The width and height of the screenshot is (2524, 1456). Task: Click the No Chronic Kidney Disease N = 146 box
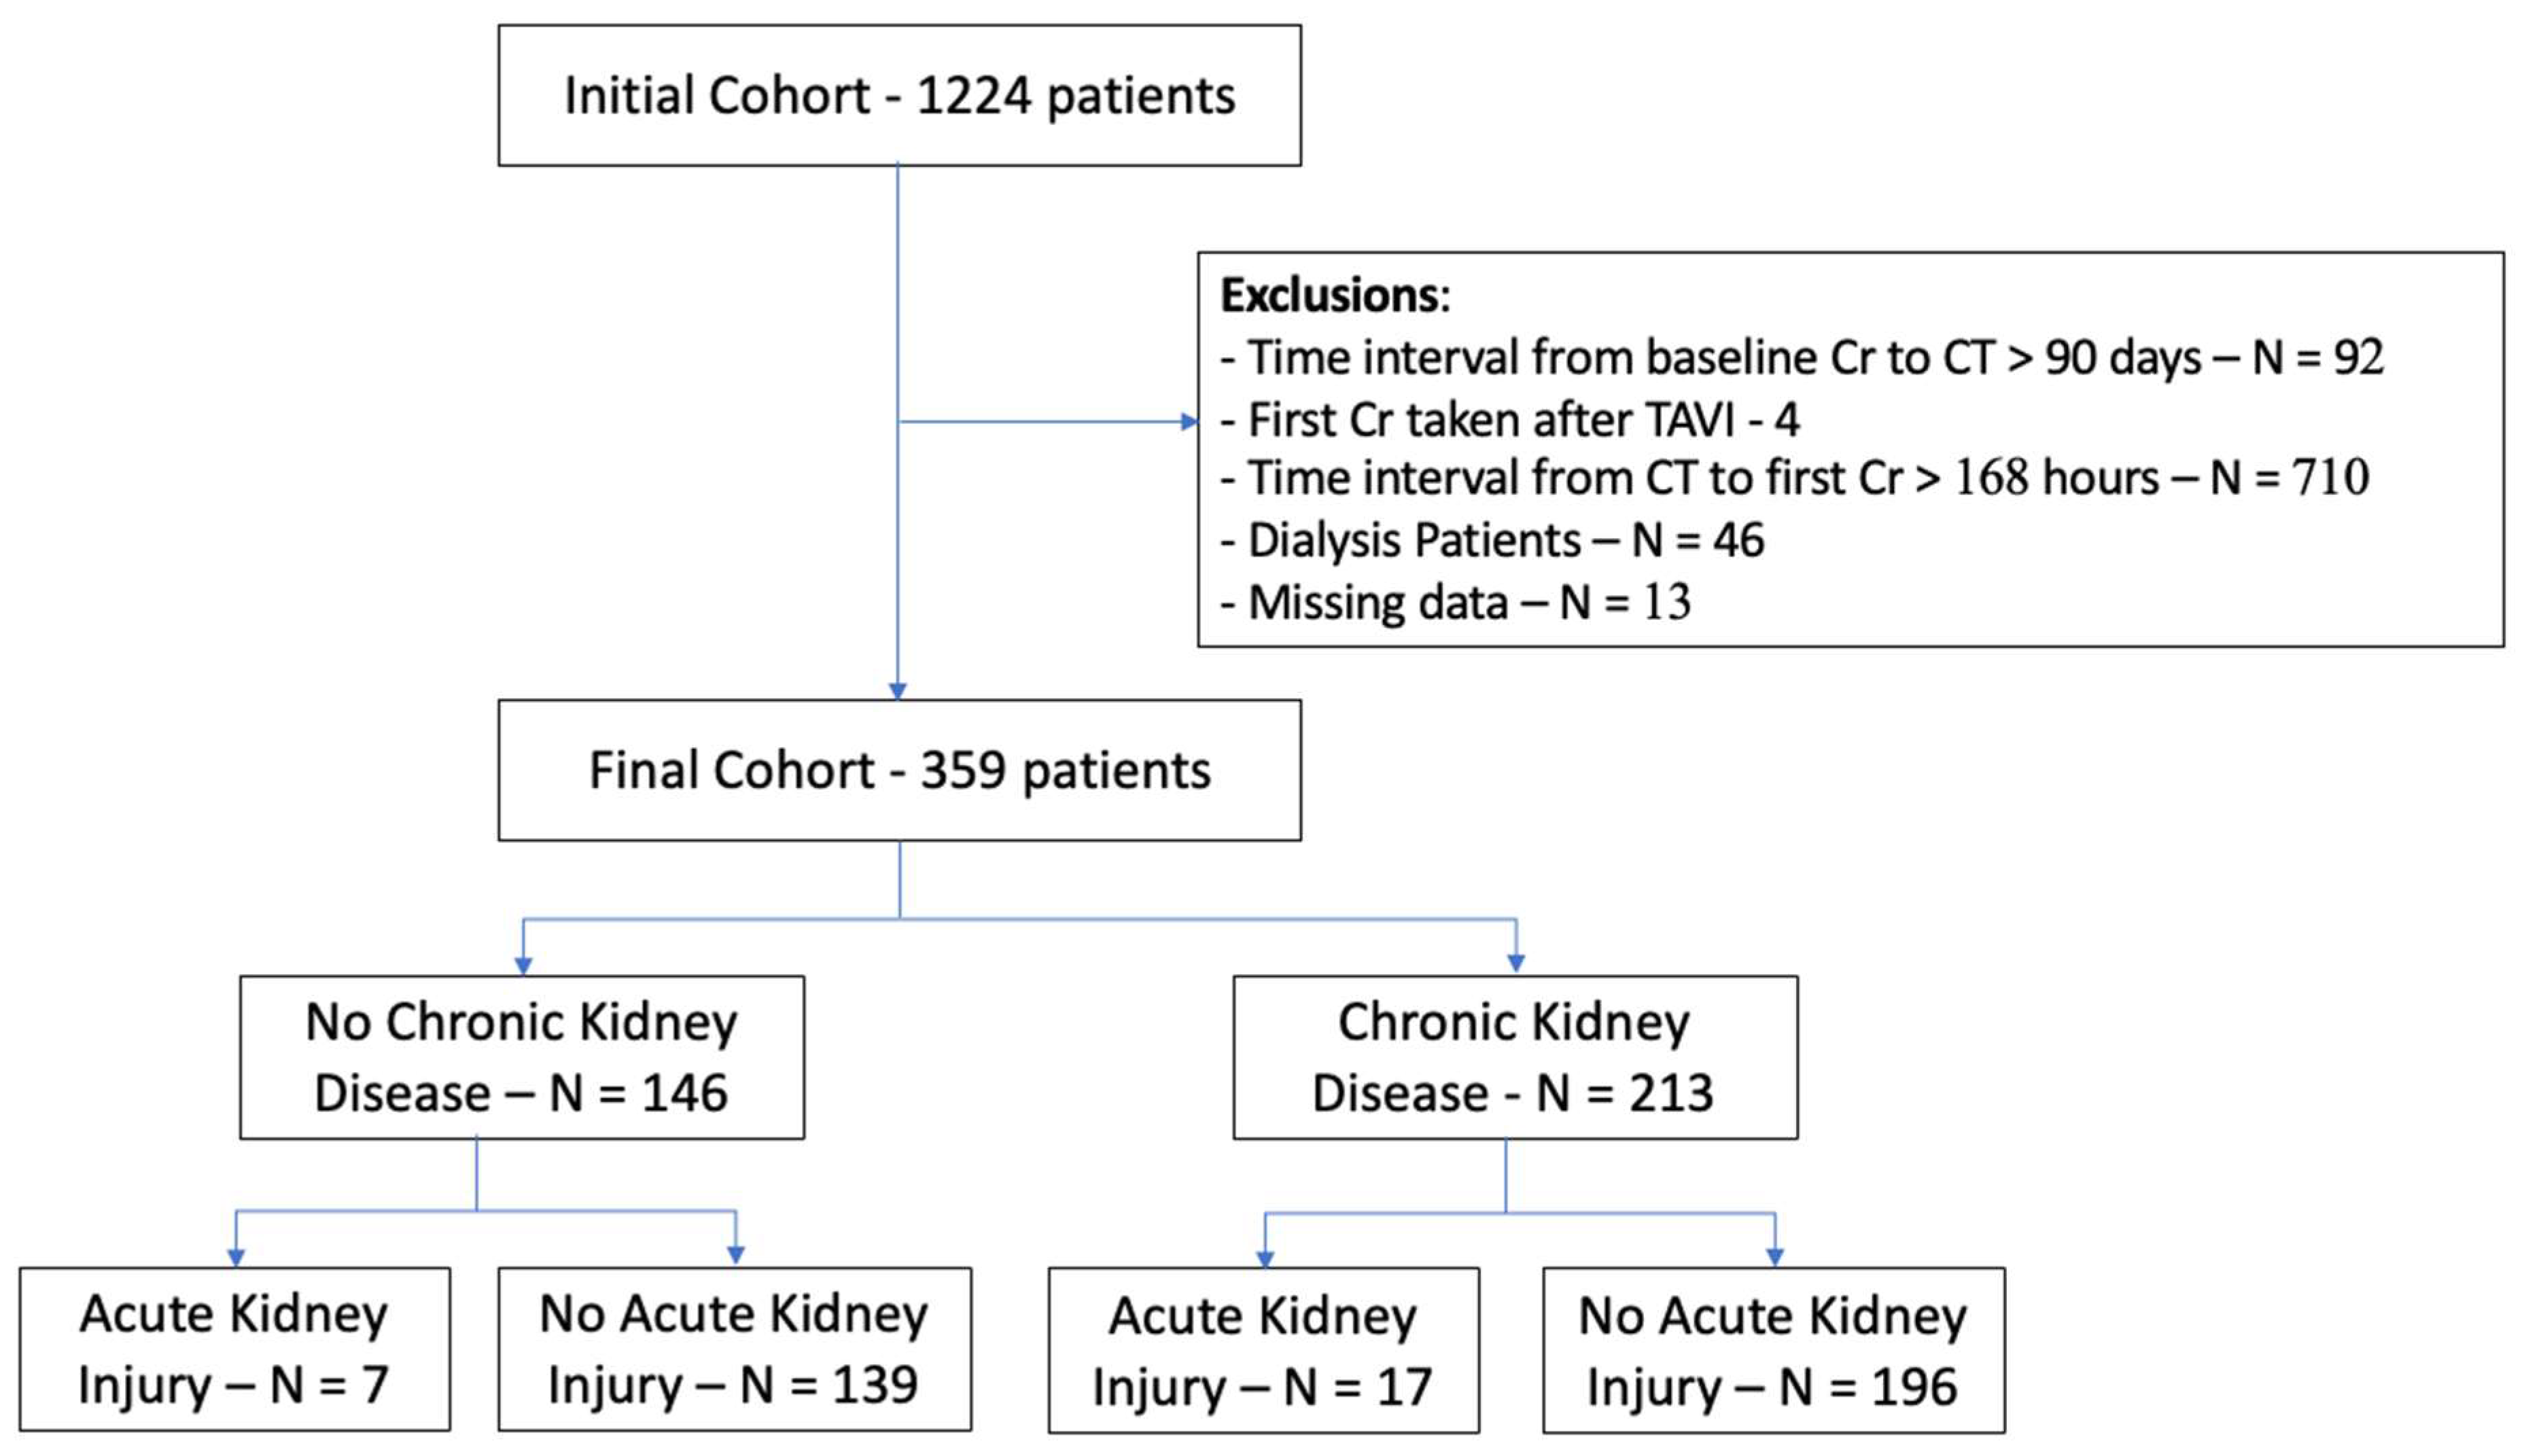[x=521, y=1057]
